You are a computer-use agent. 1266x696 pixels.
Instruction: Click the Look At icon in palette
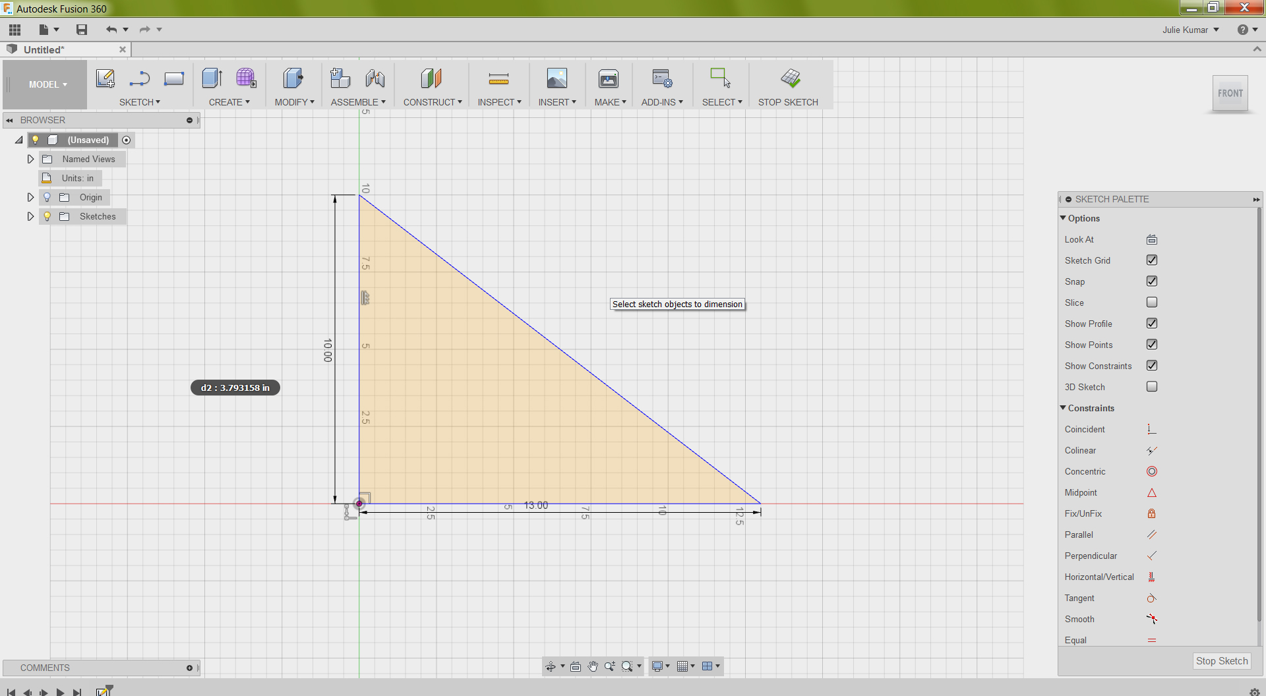[x=1152, y=239]
